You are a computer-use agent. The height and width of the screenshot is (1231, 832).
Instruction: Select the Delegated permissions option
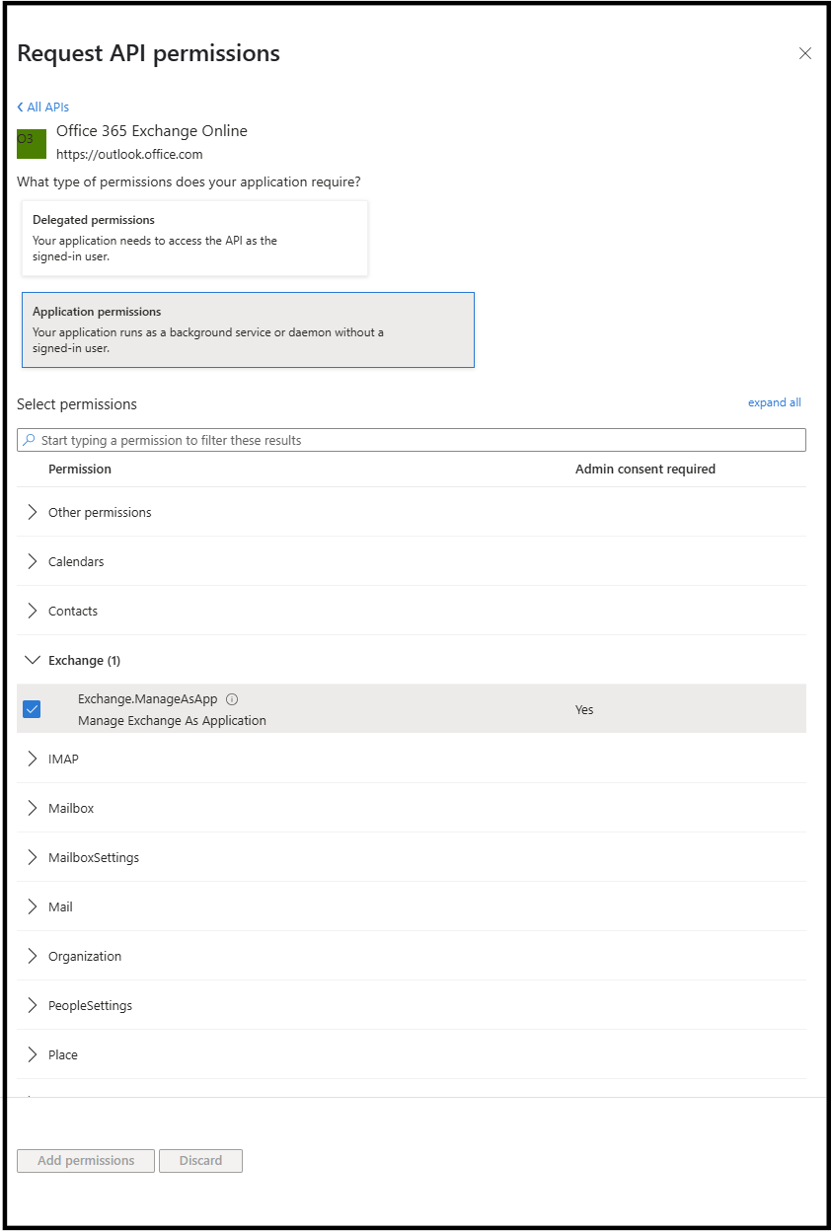[194, 238]
